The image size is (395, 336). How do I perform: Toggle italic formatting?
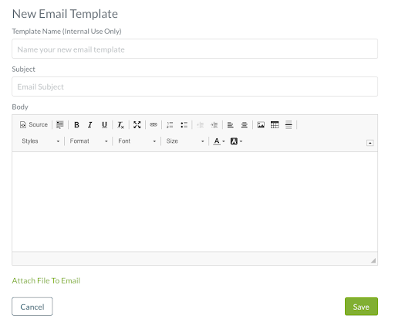[90, 125]
